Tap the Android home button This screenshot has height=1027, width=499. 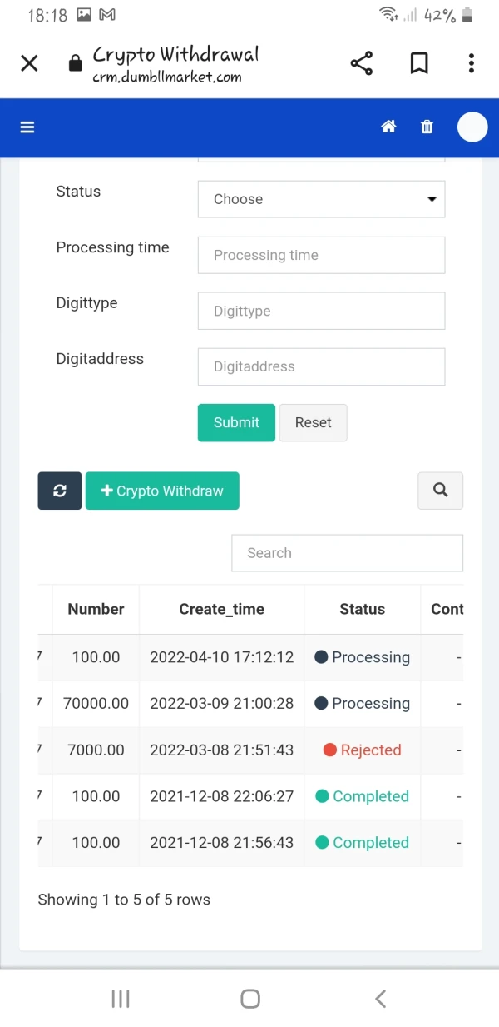[x=249, y=999]
